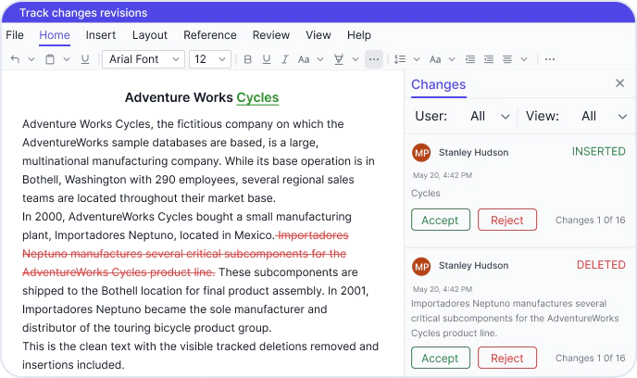Viewport: 637px width, 378px height.
Task: Click Stanley Hudson's avatar on the INSERTED change
Action: coord(421,153)
